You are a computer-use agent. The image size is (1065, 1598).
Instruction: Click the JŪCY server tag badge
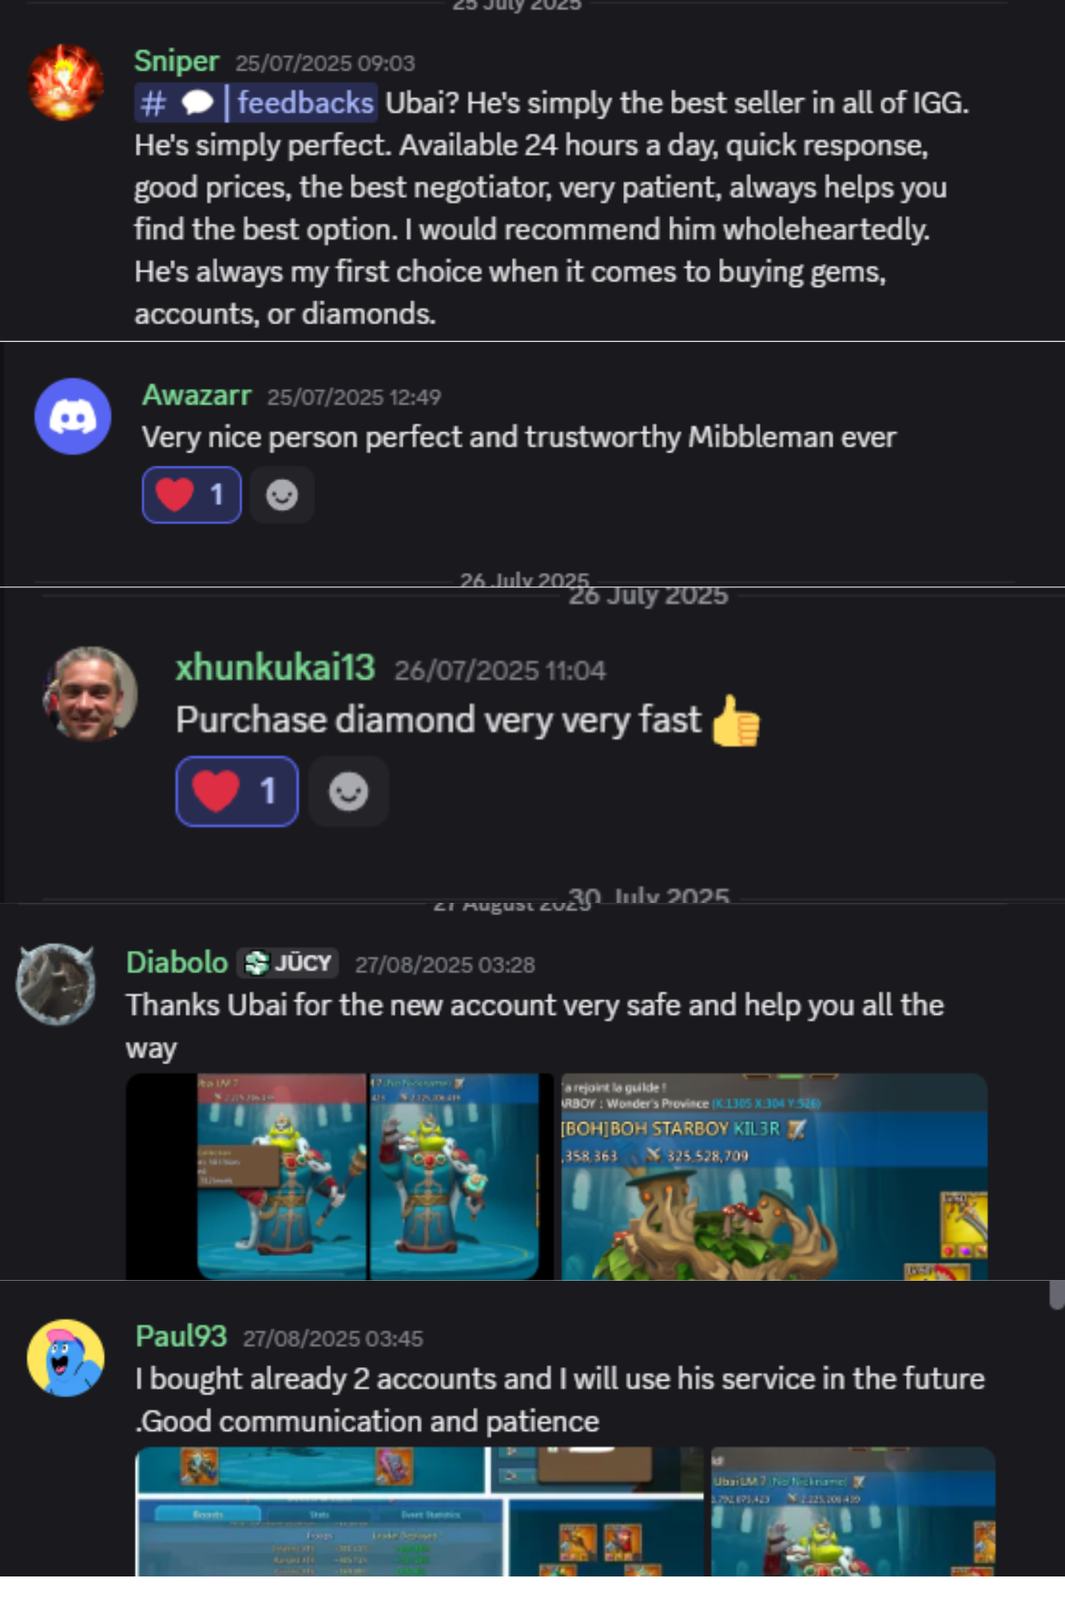pos(288,963)
